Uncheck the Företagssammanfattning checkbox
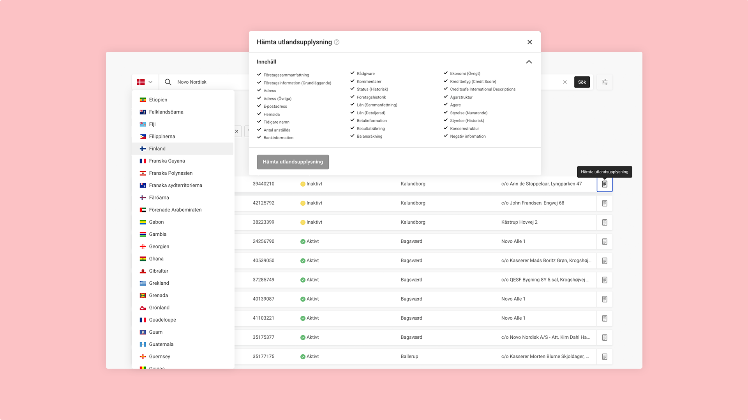 [259, 75]
